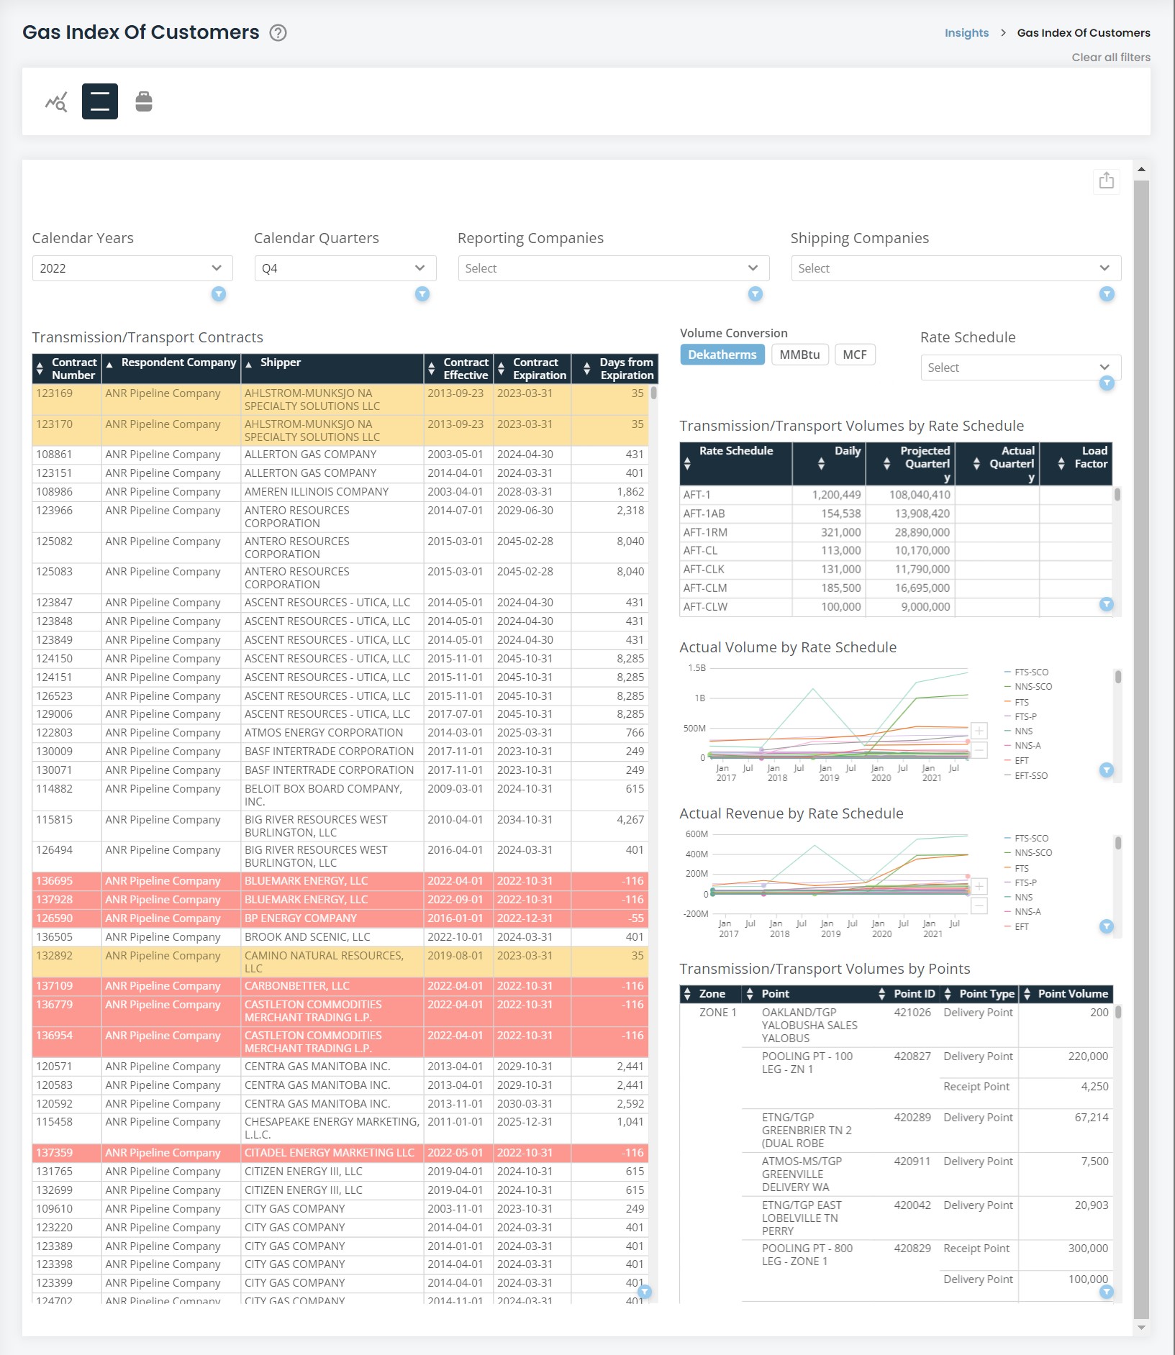Zoom out on Actual Volume chart

click(x=979, y=750)
